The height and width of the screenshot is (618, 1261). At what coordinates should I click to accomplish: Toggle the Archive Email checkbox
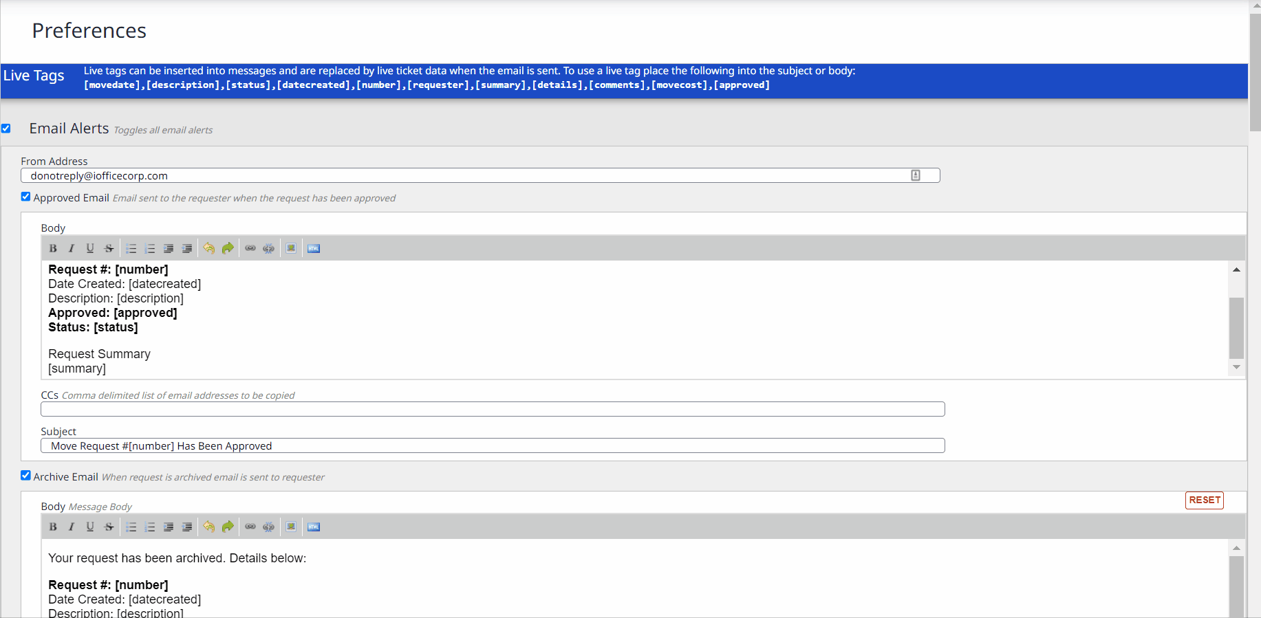26,476
